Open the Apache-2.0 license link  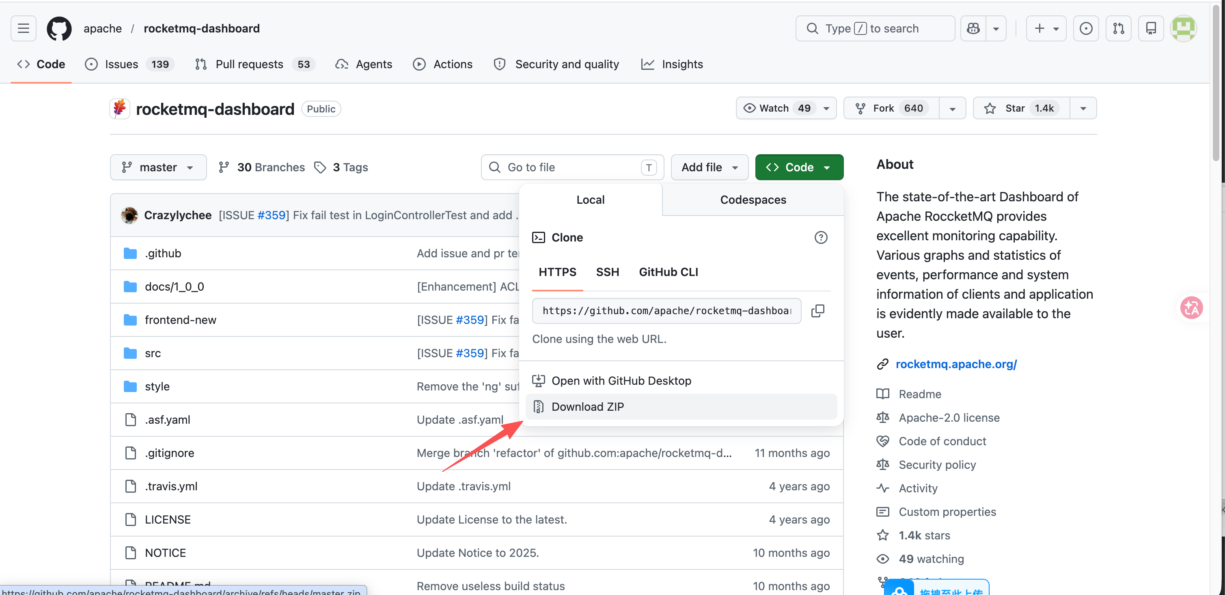click(949, 418)
